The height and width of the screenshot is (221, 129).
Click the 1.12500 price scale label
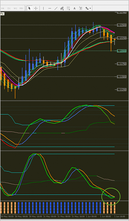click(x=122, y=25)
